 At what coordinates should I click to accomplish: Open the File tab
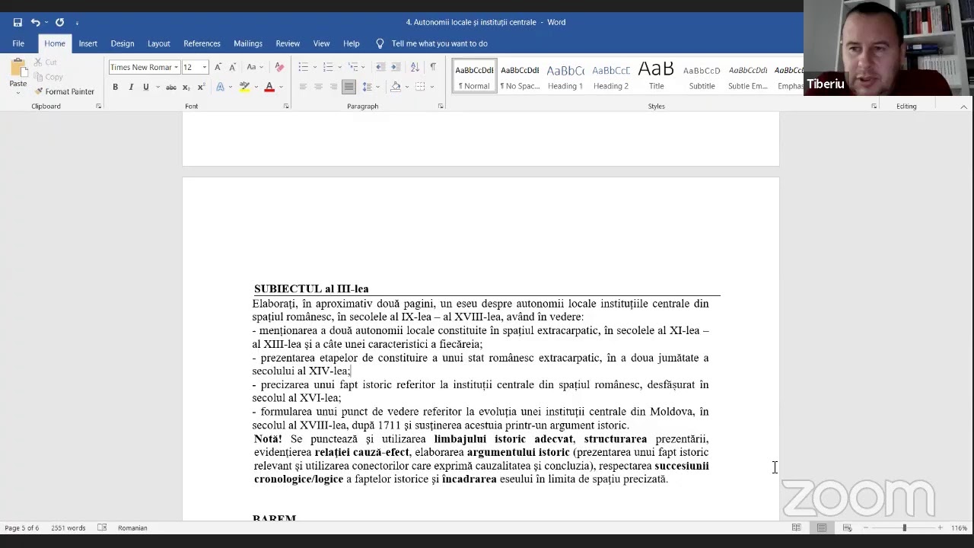tap(18, 43)
